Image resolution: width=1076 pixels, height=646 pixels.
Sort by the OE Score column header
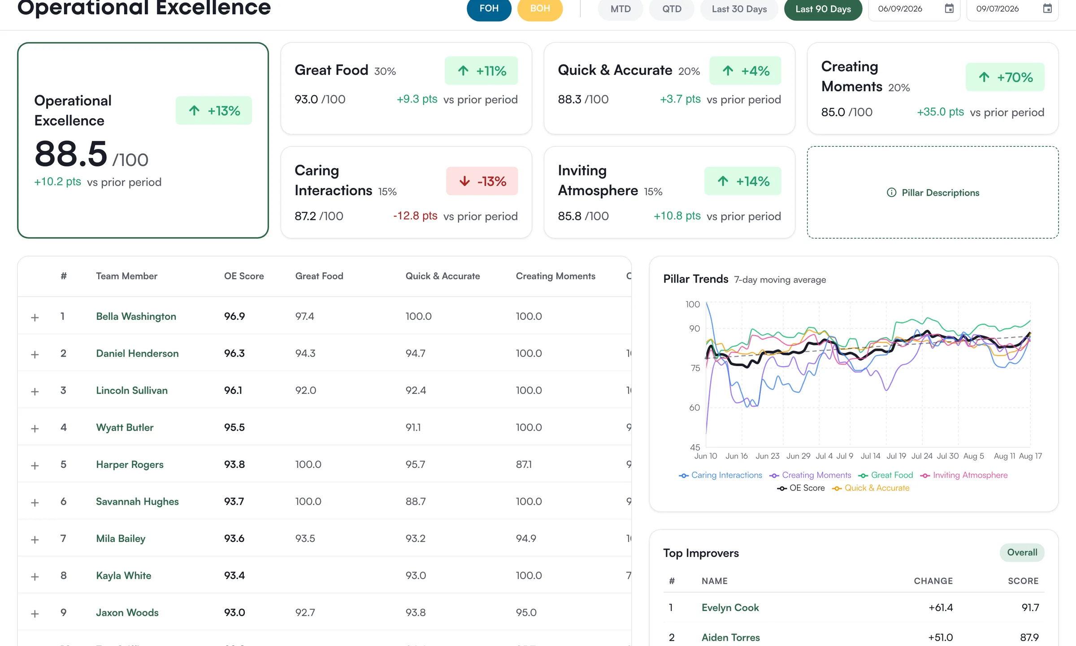(244, 276)
